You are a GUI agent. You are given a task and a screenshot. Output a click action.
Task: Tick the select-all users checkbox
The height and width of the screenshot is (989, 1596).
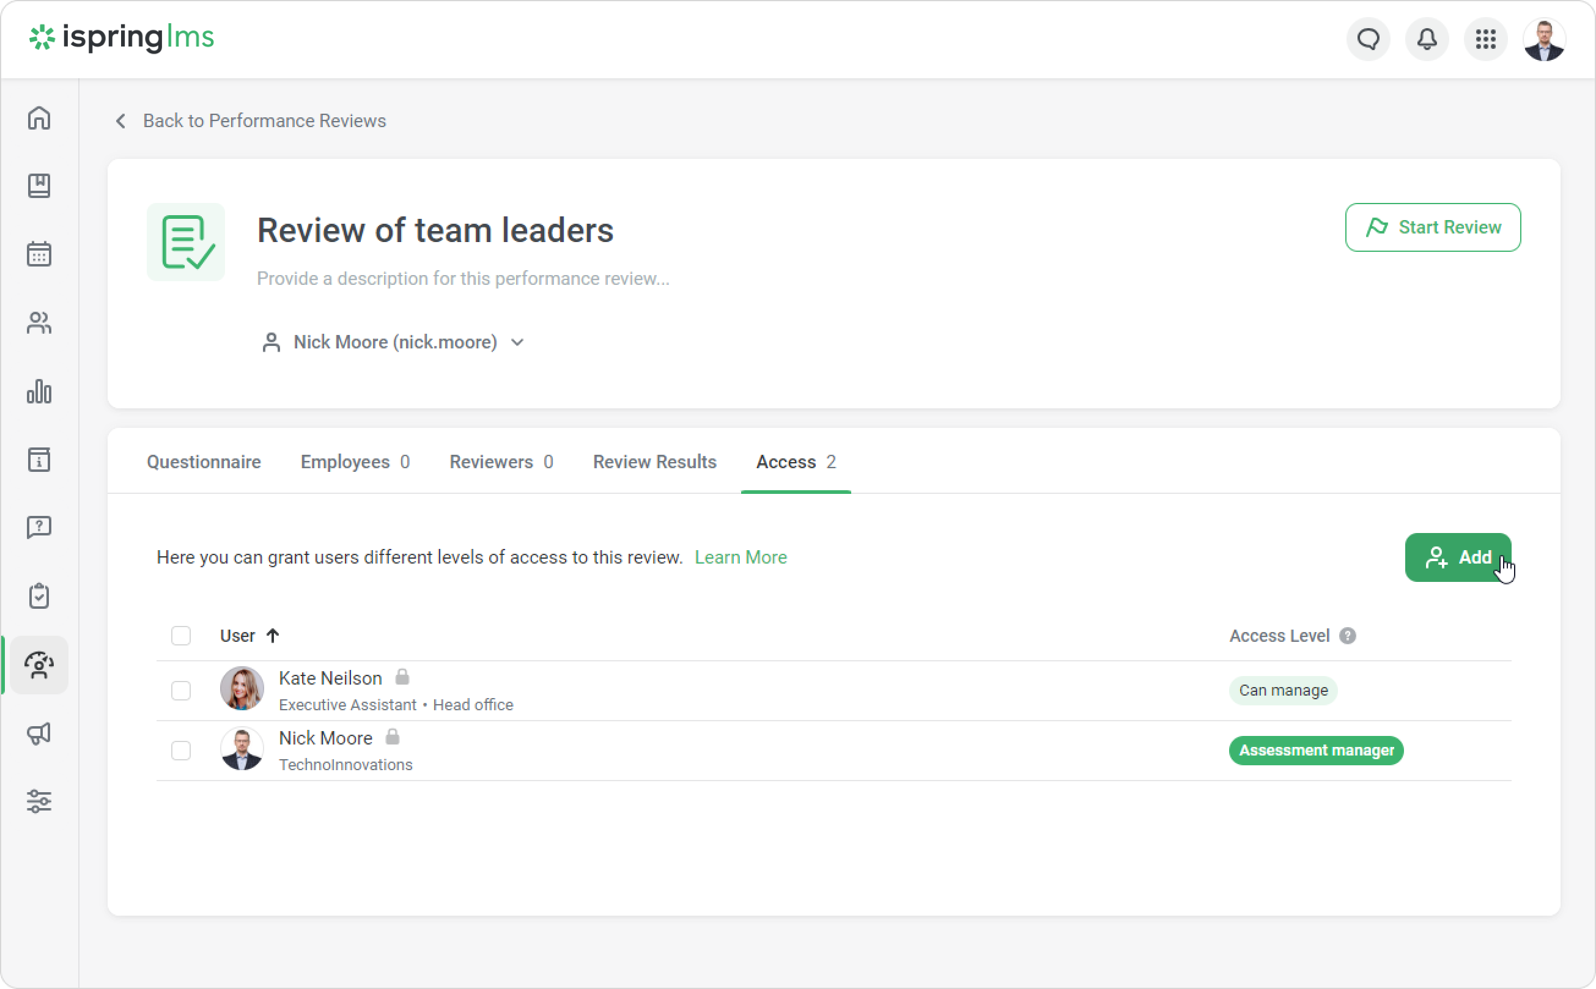pyautogui.click(x=180, y=636)
